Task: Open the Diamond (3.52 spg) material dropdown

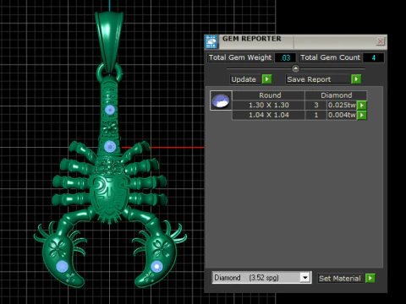Action: 304,278
